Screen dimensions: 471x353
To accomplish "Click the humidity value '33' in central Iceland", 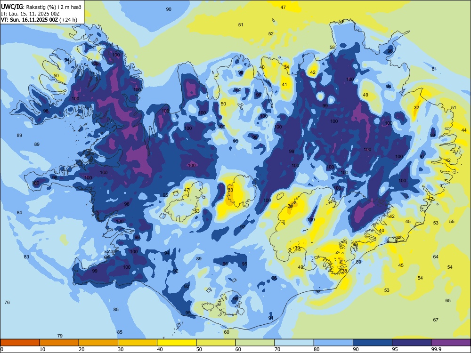I will (230, 190).
